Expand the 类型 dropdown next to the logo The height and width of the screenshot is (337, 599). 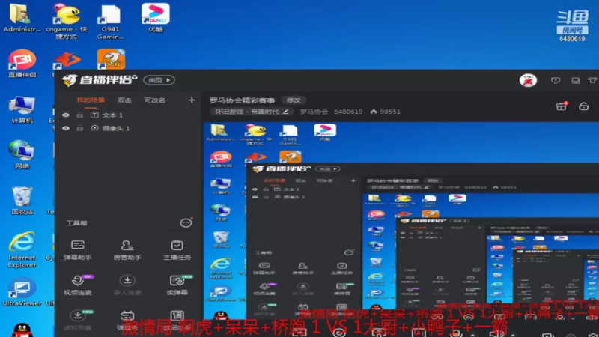(159, 80)
